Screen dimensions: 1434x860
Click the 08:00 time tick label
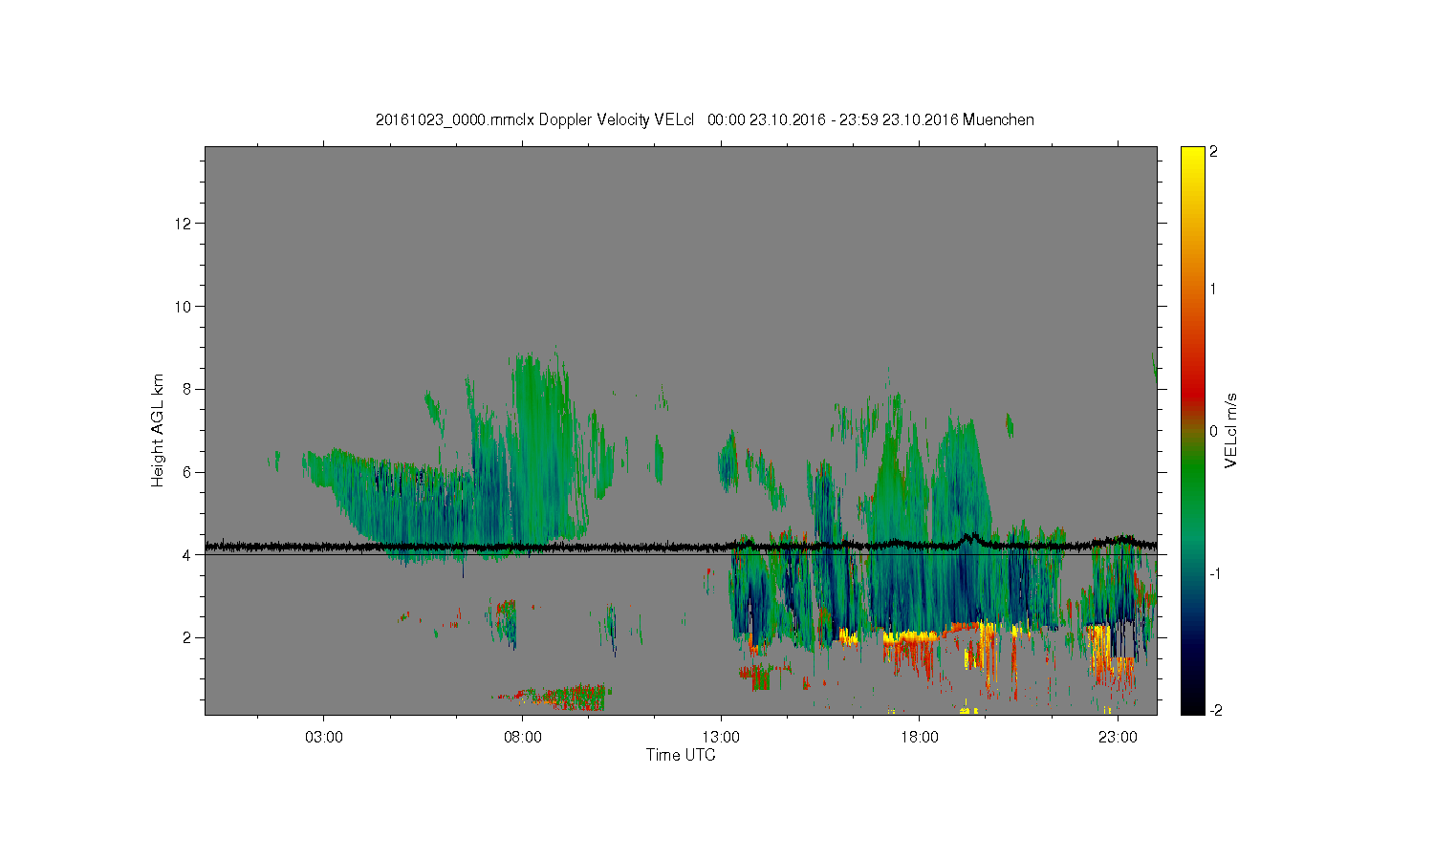(523, 738)
